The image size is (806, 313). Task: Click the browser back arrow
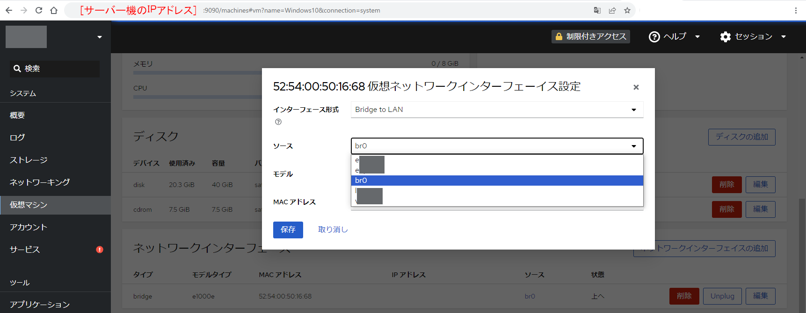(9, 10)
